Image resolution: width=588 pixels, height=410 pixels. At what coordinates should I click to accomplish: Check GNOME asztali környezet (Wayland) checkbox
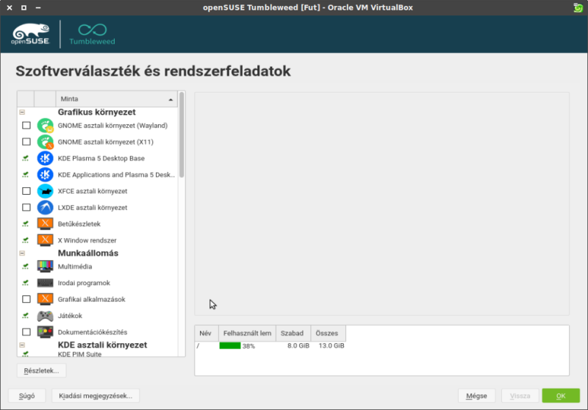tap(26, 126)
